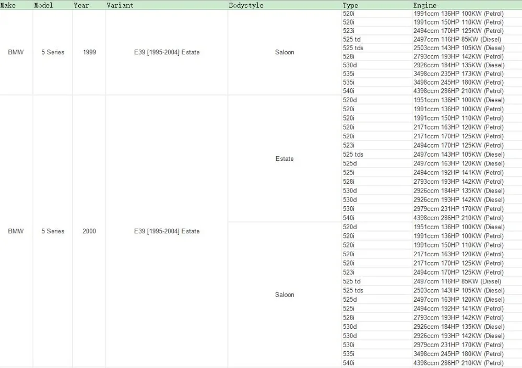Select 1951ccm 136HP 100KW engine in 2000 Saloon group
Viewport: 522px width, 368px height.
click(459, 227)
